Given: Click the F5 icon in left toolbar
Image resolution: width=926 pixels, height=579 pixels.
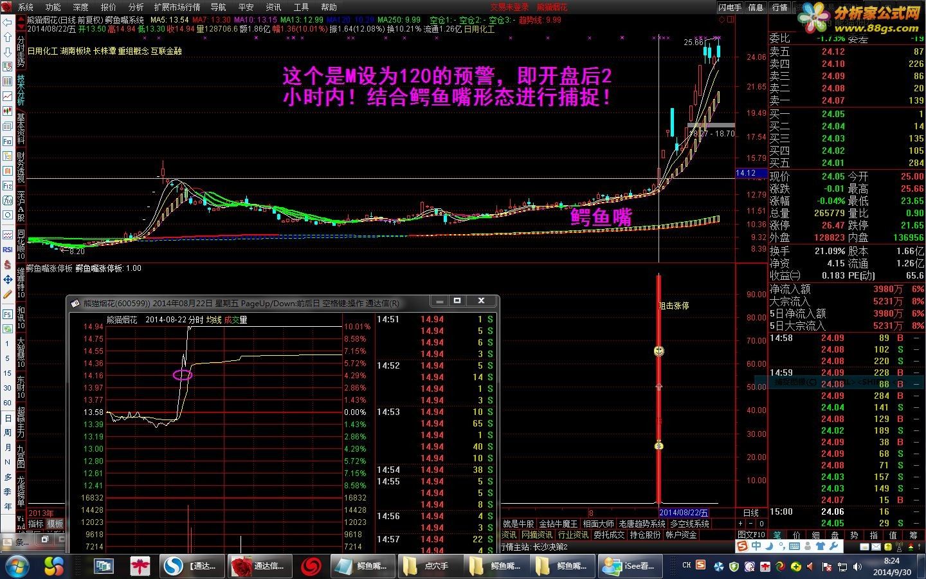Looking at the screenshot, I should (7, 314).
